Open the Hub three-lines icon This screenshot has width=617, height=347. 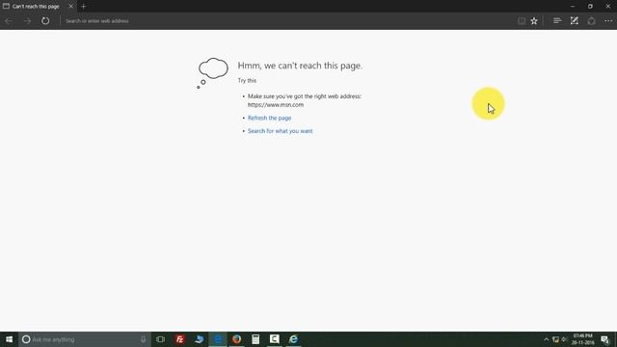click(557, 20)
